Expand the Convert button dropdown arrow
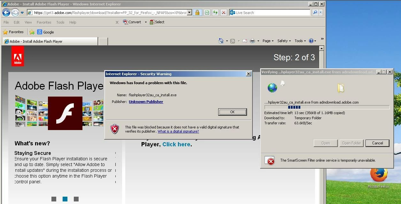This screenshot has width=401, height=204. pos(146,22)
